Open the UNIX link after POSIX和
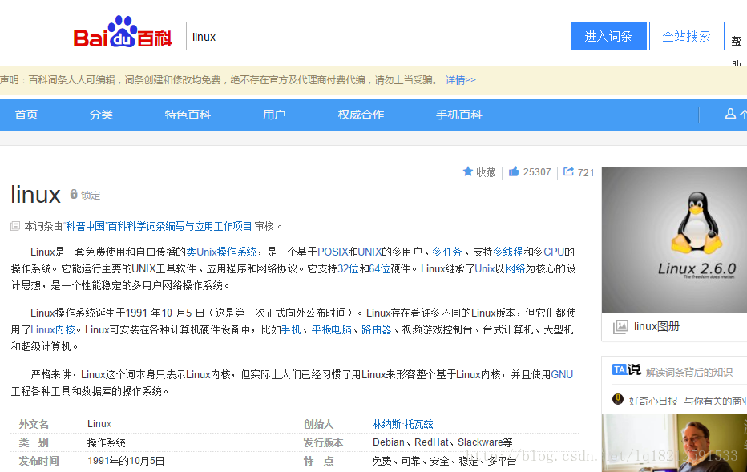This screenshot has width=747, height=472. pos(369,252)
